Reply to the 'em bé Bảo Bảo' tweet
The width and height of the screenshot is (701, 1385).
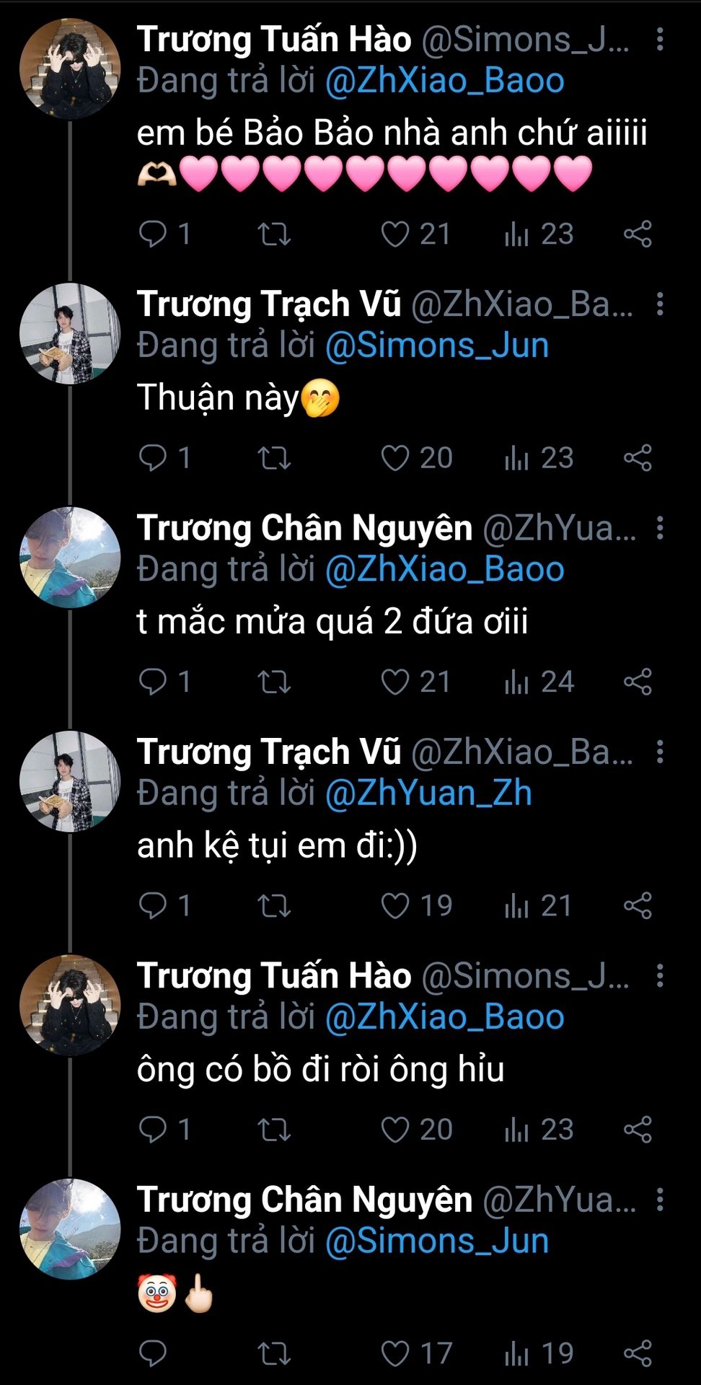pyautogui.click(x=153, y=234)
